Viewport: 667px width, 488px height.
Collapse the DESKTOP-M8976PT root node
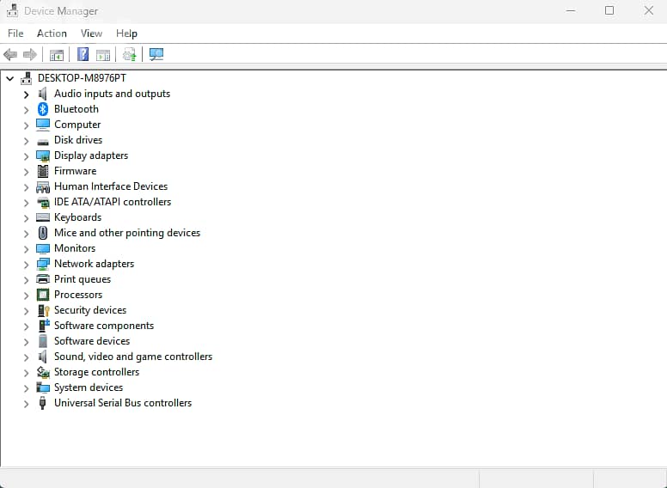tap(10, 78)
